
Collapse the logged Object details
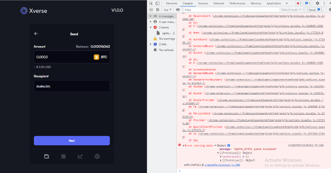click(x=215, y=145)
